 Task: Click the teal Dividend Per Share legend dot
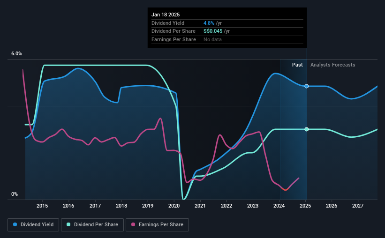68,224
